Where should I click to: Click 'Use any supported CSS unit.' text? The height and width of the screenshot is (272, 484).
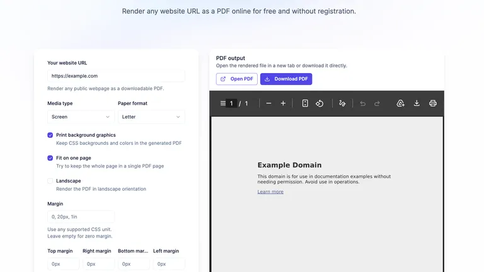click(x=79, y=229)
